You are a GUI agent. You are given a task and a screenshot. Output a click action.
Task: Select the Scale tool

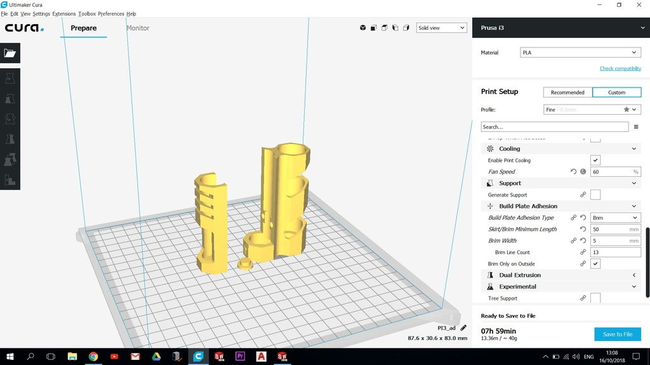click(x=10, y=98)
